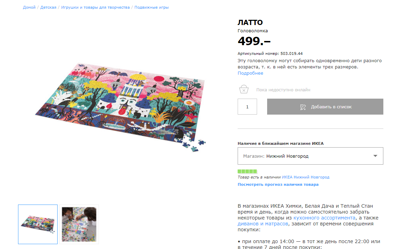
Task: Open the Подробнее link
Action: (250, 73)
